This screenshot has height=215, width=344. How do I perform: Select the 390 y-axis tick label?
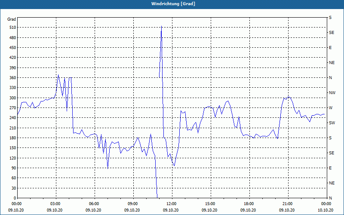13,68
